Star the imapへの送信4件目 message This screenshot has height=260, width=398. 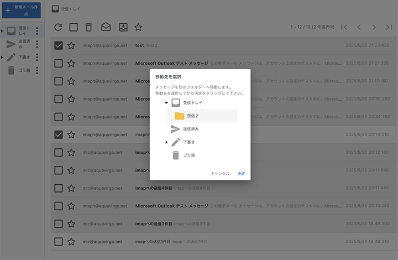point(71,188)
